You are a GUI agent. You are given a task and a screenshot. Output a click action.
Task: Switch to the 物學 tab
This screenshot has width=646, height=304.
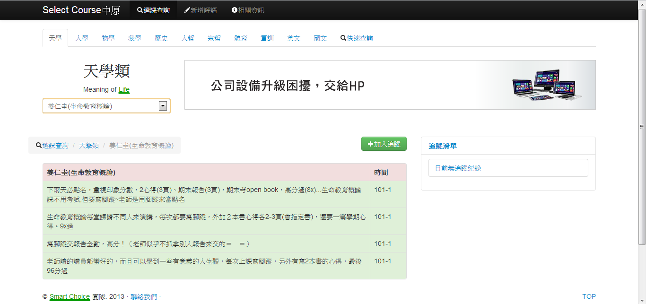tap(108, 38)
